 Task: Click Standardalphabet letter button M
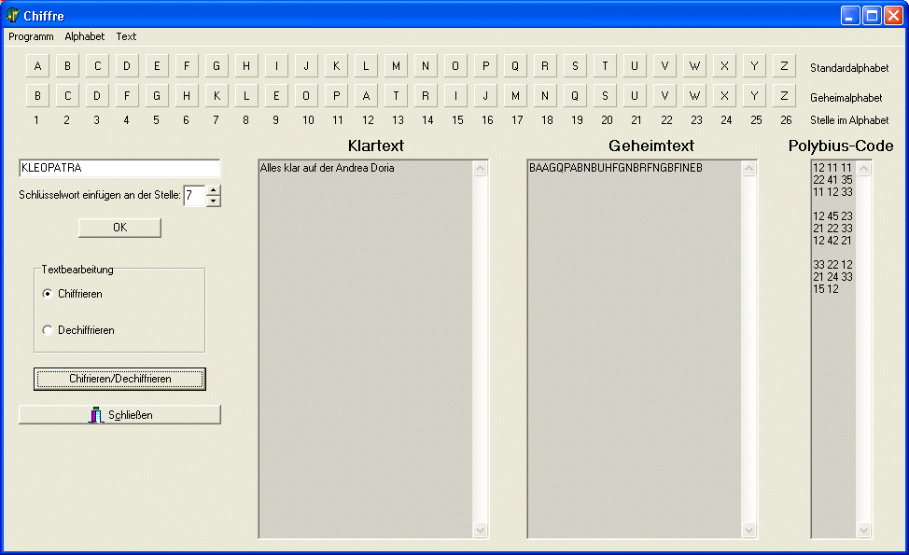coord(396,66)
